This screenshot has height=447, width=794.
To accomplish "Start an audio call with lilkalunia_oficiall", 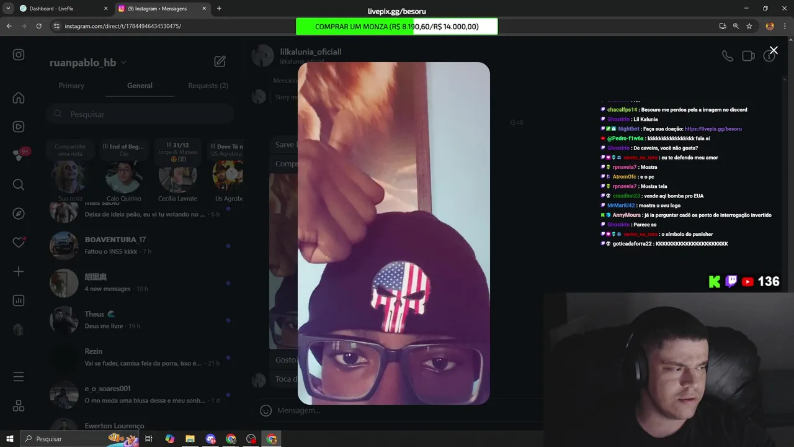I will coord(728,56).
